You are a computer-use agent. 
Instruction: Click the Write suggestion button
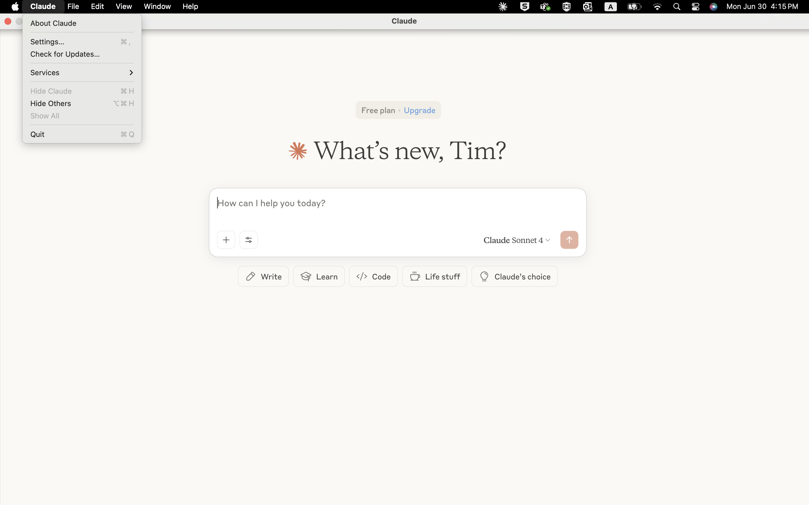pyautogui.click(x=263, y=277)
